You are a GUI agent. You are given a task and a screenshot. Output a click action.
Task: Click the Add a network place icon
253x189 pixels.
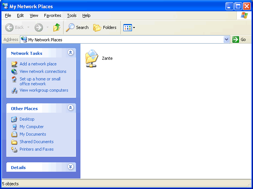click(x=14, y=64)
